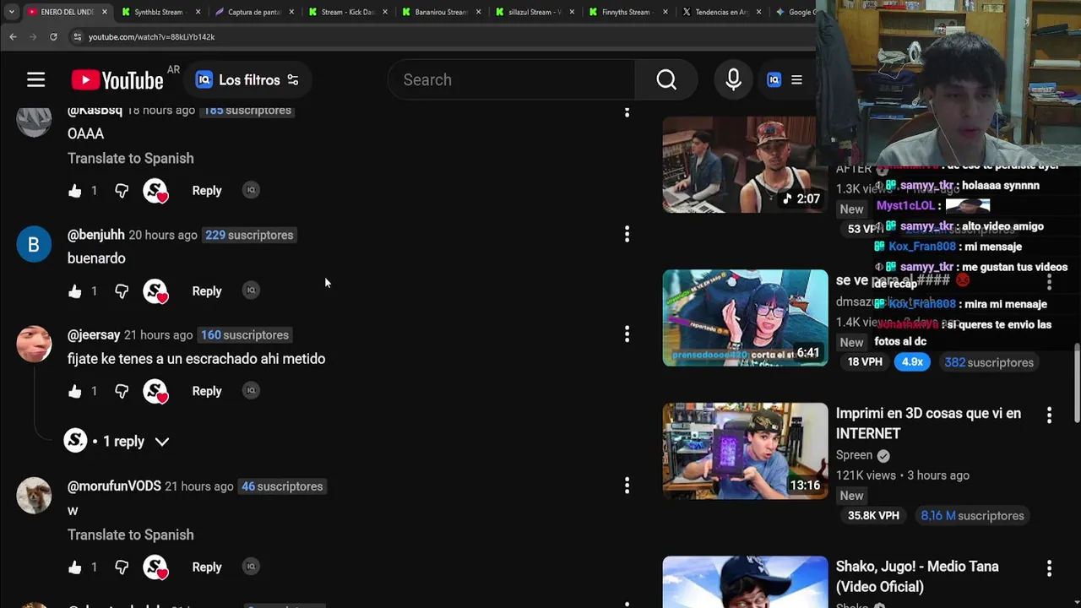Open Shako, Jugo! - Medio Tana video
The image size is (1081, 608).
tap(917, 576)
